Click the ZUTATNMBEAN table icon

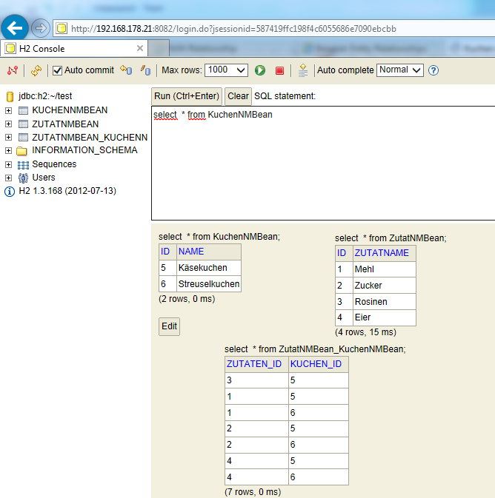point(23,124)
